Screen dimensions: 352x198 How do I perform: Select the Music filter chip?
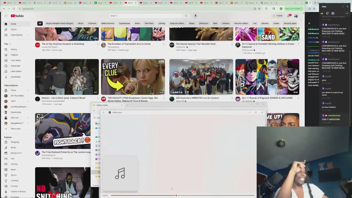coord(81,23)
